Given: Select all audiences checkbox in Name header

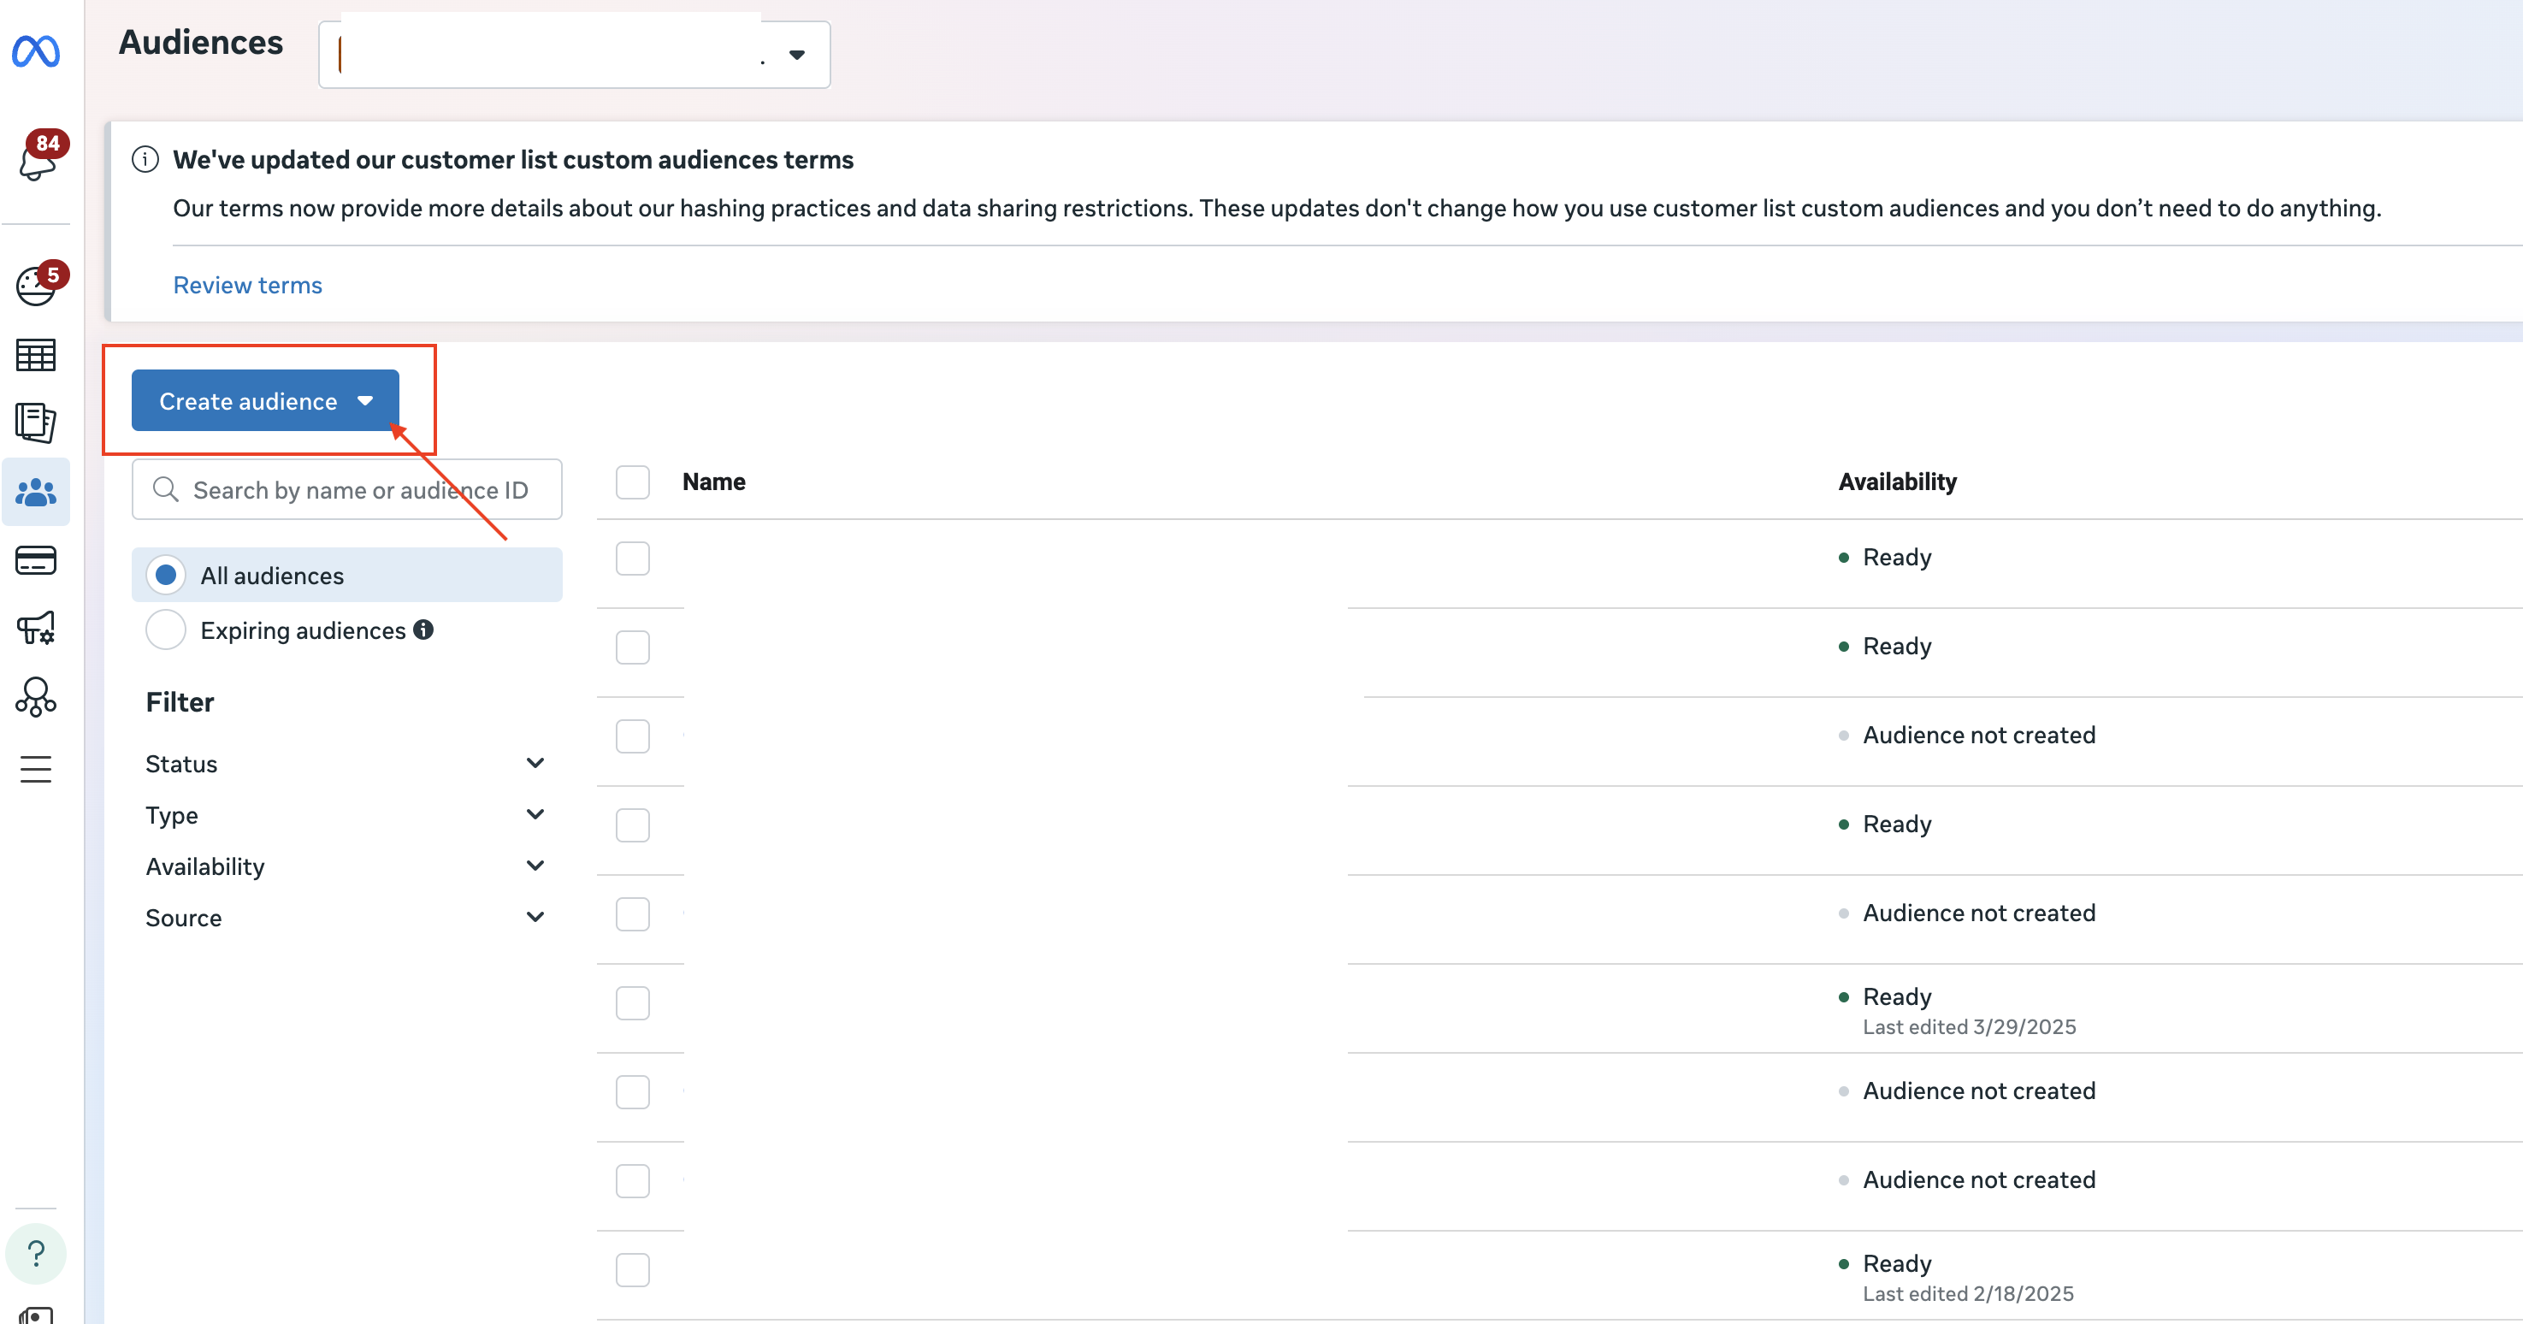Looking at the screenshot, I should click(x=633, y=482).
